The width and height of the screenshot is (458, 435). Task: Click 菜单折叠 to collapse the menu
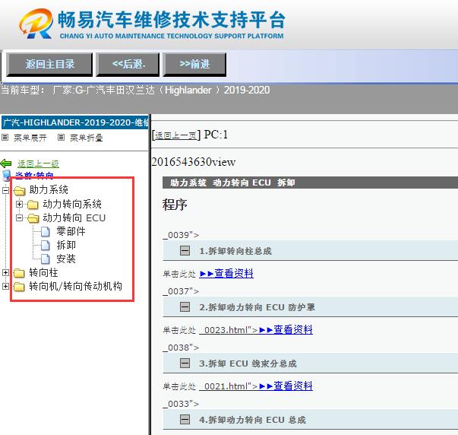[x=87, y=138]
